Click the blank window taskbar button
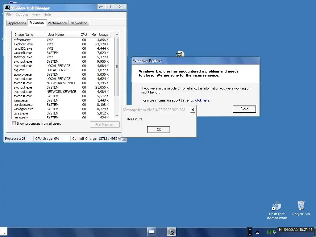This screenshot has width=316, height=237. click(152, 232)
